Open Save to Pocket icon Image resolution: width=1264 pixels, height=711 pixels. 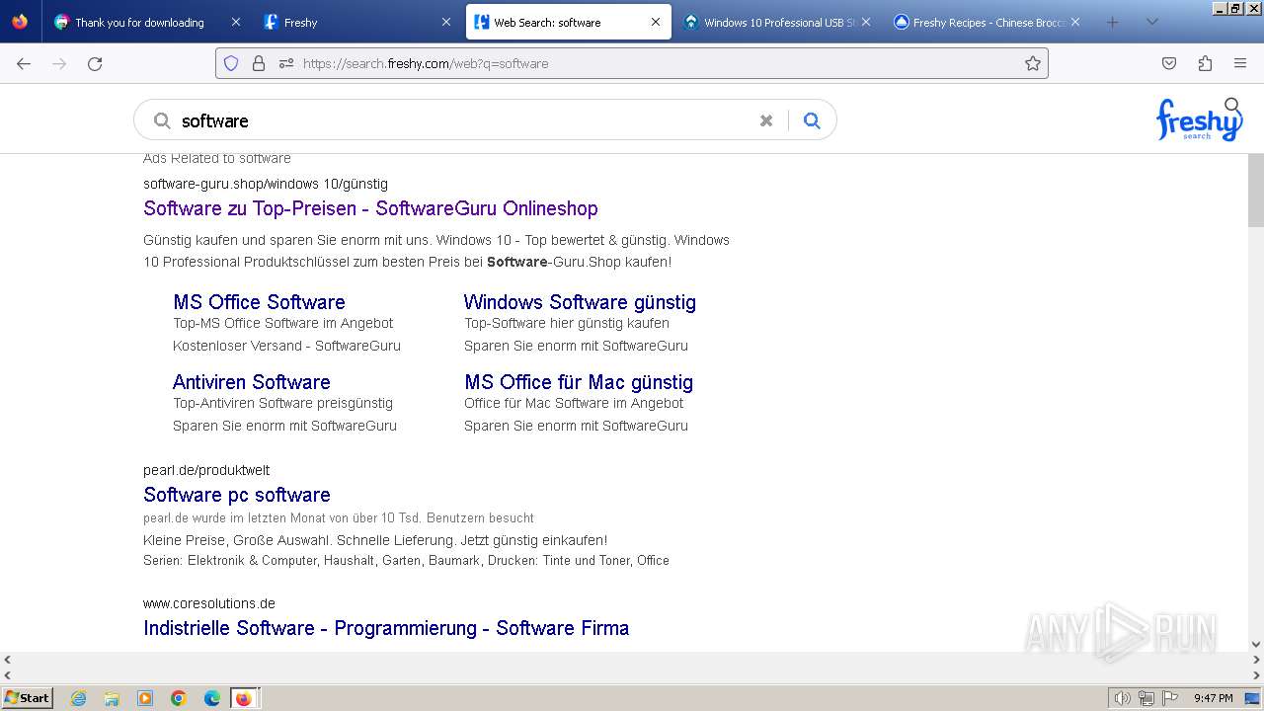[x=1169, y=63]
